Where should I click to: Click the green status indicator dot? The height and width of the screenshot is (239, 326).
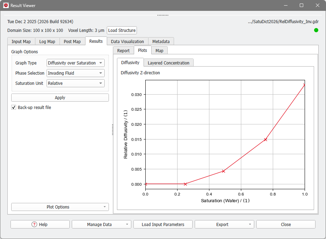point(316,30)
